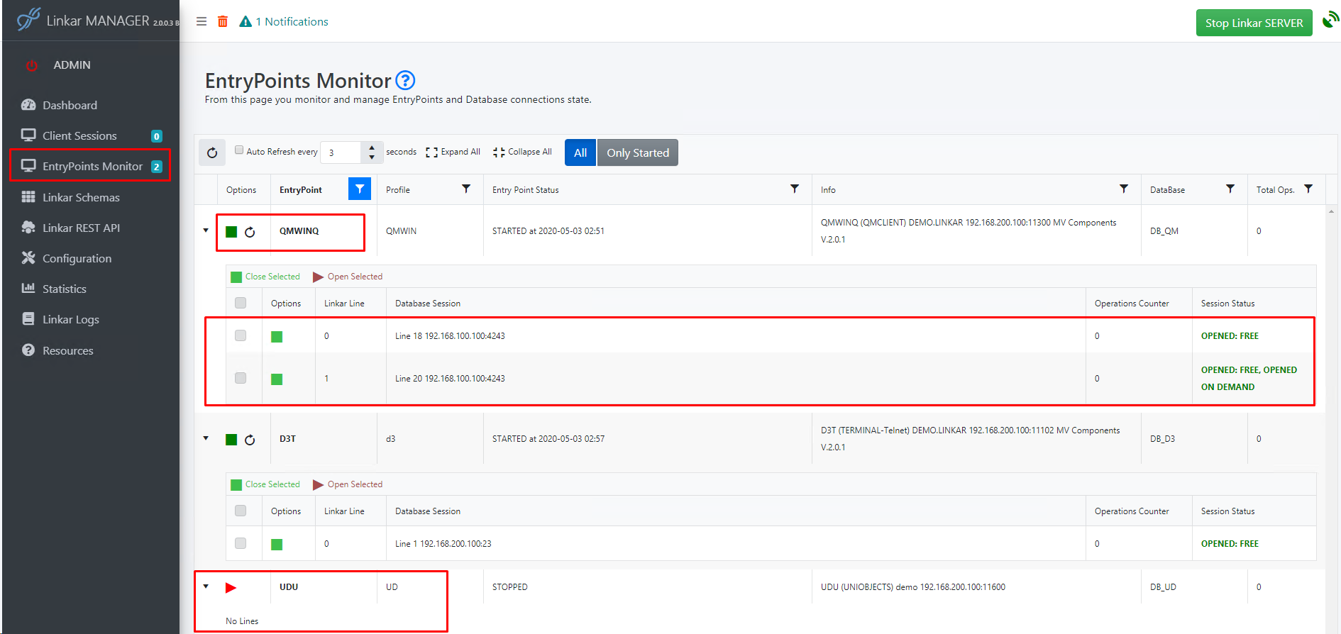This screenshot has width=1341, height=634.
Task: Enable the Auto Refresh checkbox
Action: (x=239, y=150)
